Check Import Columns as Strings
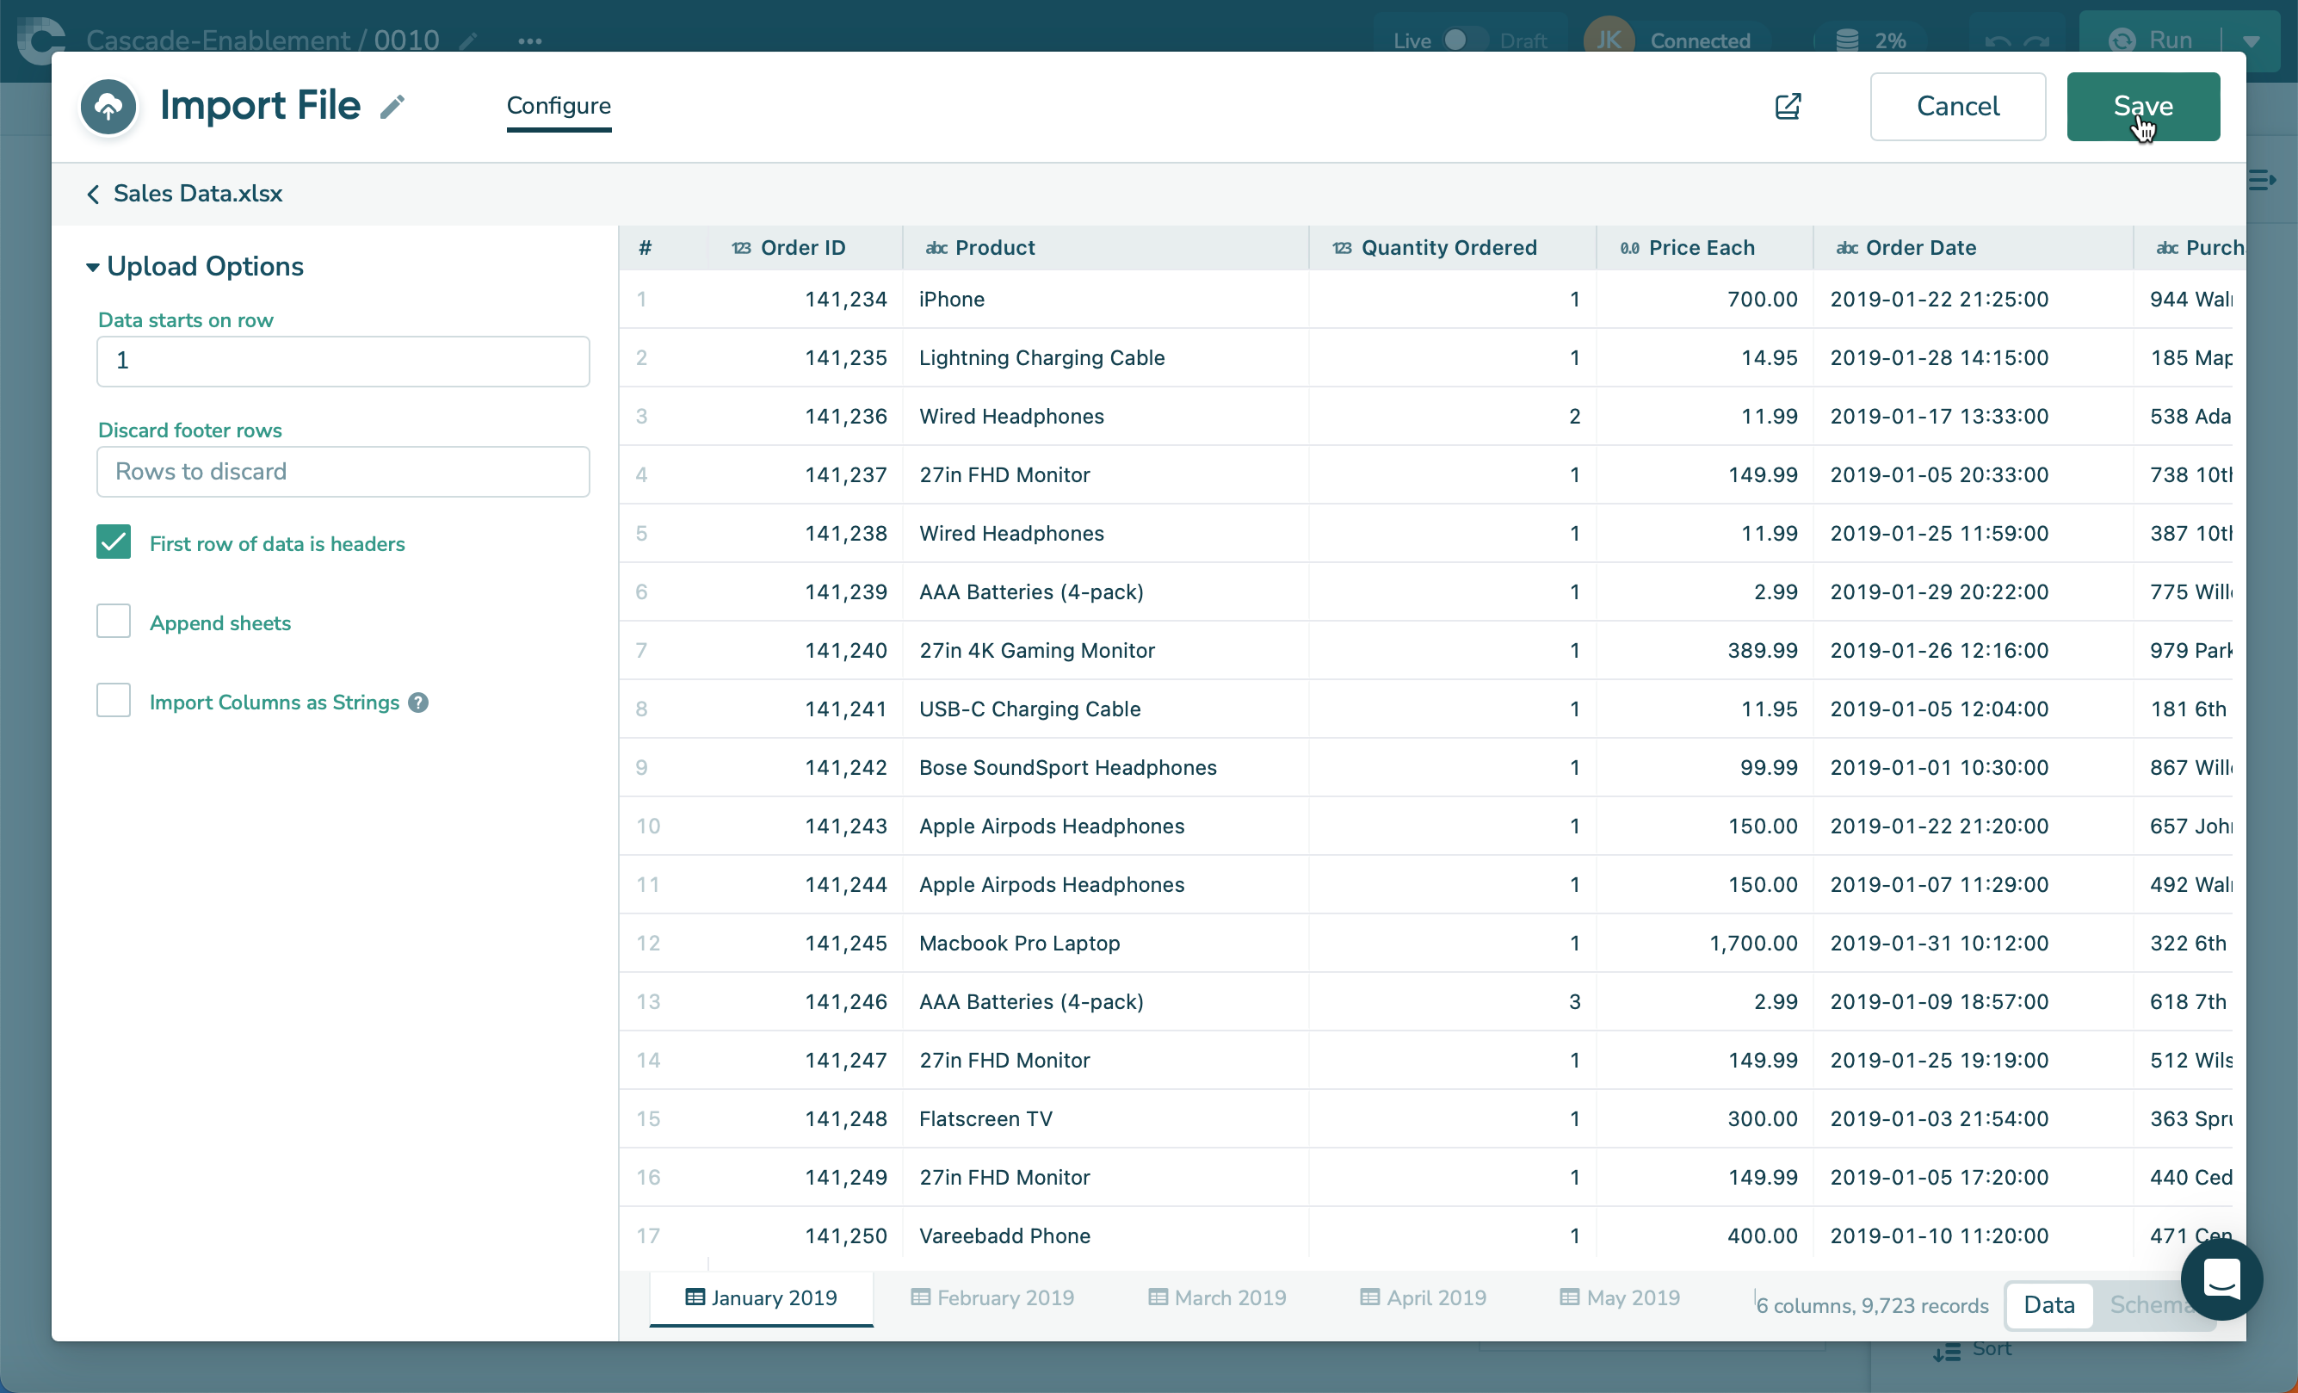This screenshot has width=2298, height=1393. [x=114, y=701]
